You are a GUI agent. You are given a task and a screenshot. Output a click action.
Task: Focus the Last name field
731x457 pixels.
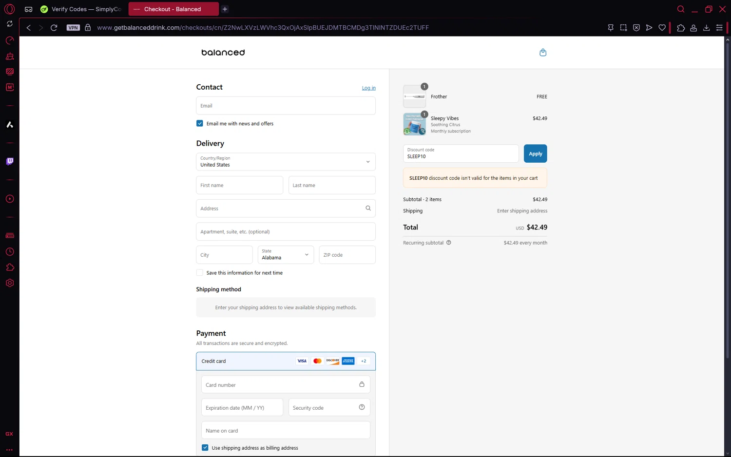point(332,185)
